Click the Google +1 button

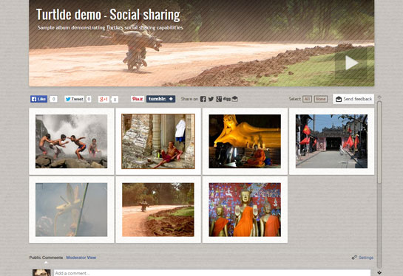(104, 100)
